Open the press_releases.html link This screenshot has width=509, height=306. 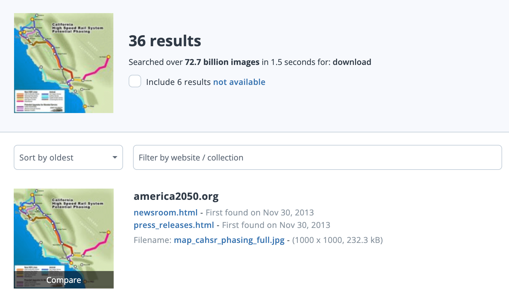click(x=174, y=225)
